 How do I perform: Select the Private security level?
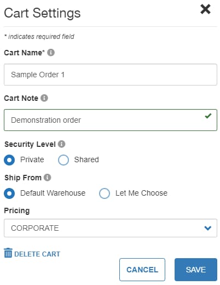click(9, 160)
